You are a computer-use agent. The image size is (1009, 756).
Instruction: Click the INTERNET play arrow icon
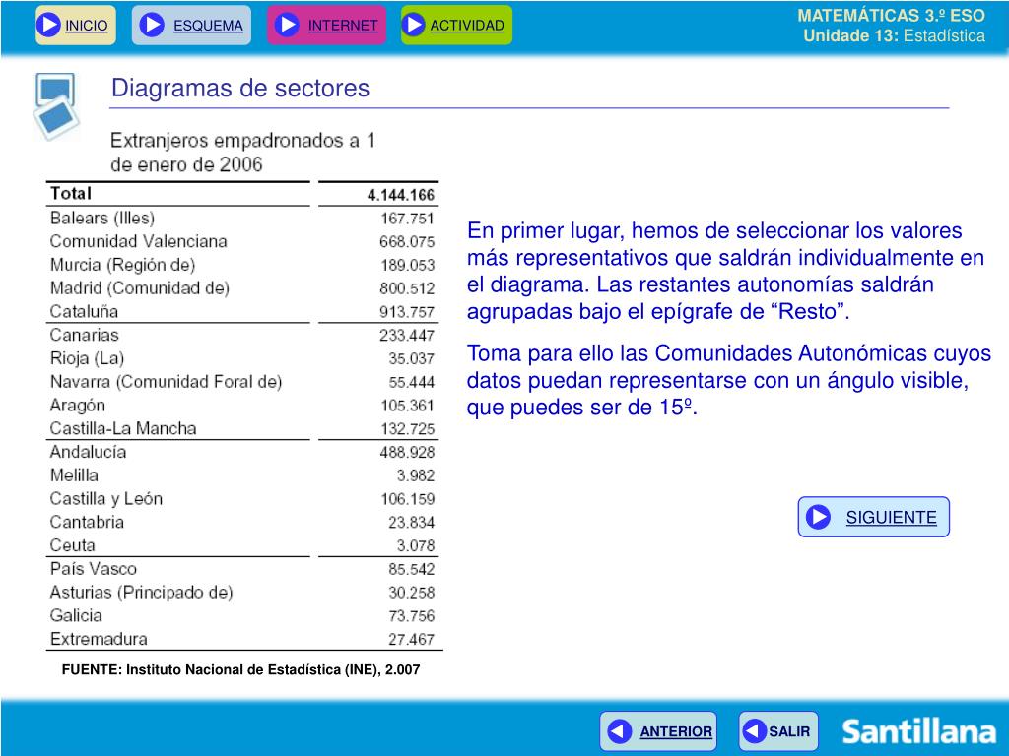click(x=287, y=25)
